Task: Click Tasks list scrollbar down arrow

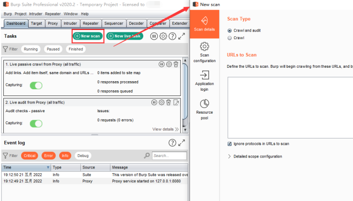Action: point(185,130)
